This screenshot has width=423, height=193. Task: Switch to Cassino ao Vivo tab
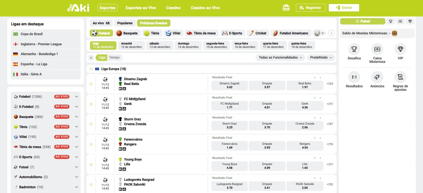click(205, 8)
